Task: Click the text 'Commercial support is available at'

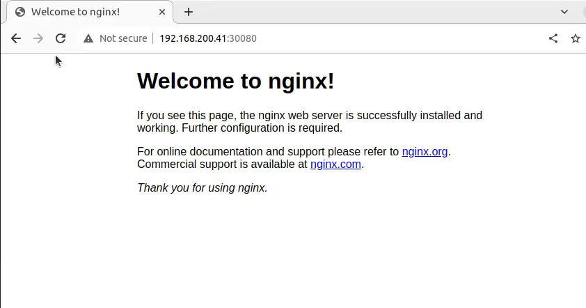Action: tap(222, 164)
